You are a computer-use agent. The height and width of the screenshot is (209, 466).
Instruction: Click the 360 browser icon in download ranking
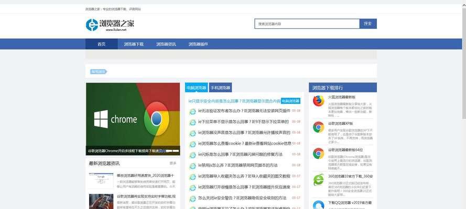(318, 180)
